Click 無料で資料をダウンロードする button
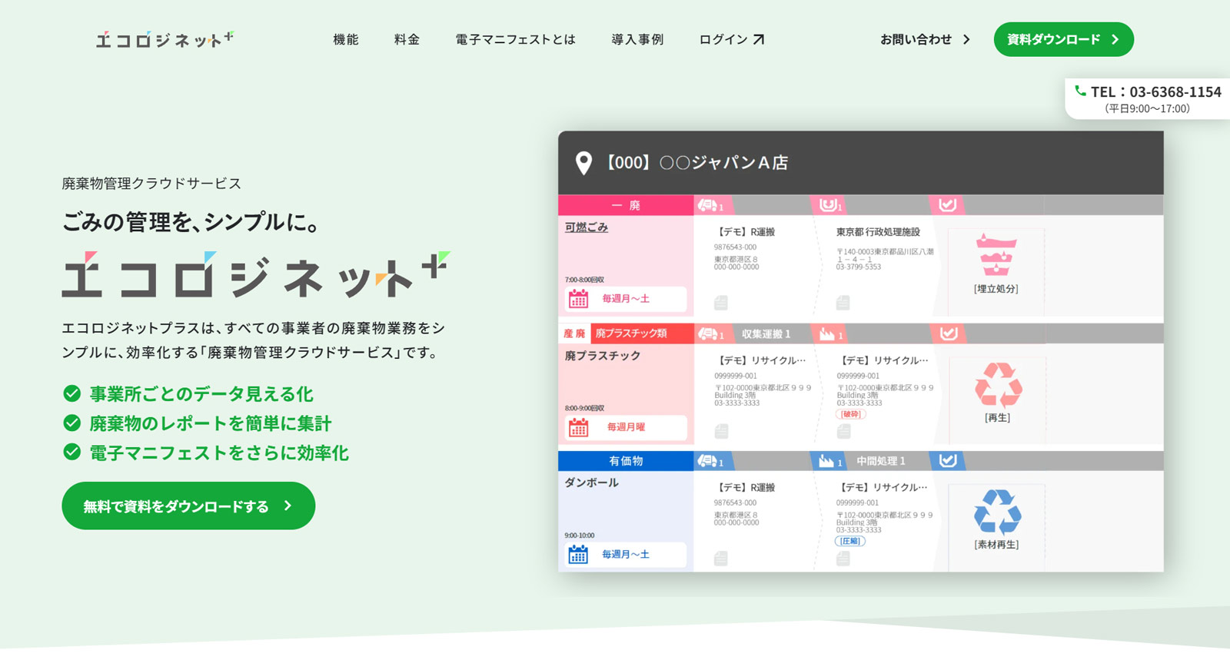The image size is (1230, 660). click(x=188, y=506)
